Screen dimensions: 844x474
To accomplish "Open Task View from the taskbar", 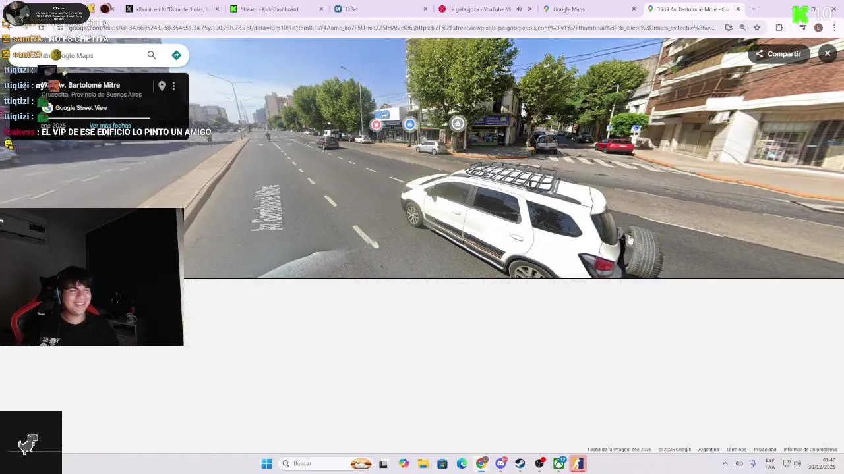I will click(384, 463).
